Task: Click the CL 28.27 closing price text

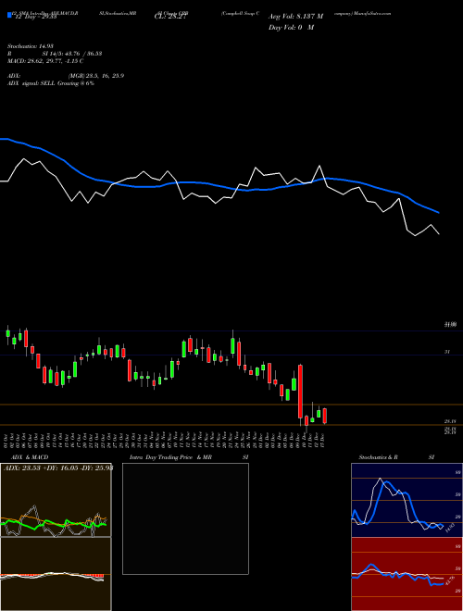Action: pos(171,17)
